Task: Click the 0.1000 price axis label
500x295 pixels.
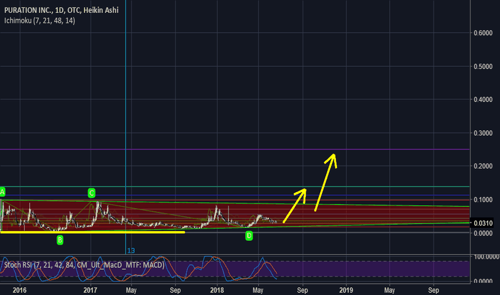Action: pyautogui.click(x=483, y=200)
